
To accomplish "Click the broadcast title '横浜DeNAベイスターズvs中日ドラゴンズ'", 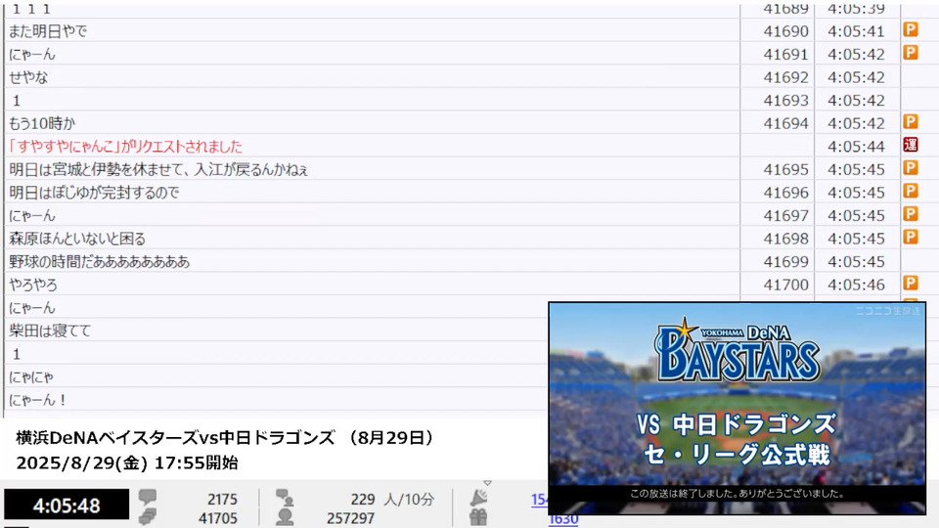I will 175,438.
